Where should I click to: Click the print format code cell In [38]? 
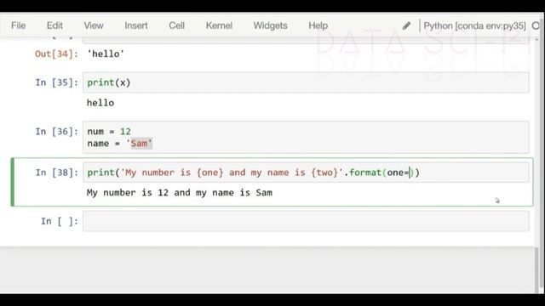[x=306, y=173]
